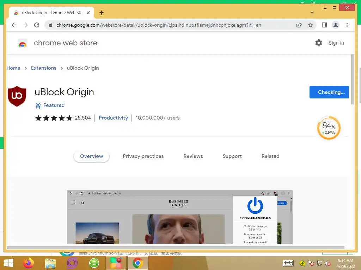Open the on-screen keyboard tray icon
Viewport: 361px width, 270px height.
coord(288,263)
